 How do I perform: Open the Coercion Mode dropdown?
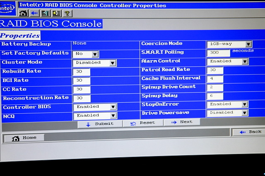229,44
